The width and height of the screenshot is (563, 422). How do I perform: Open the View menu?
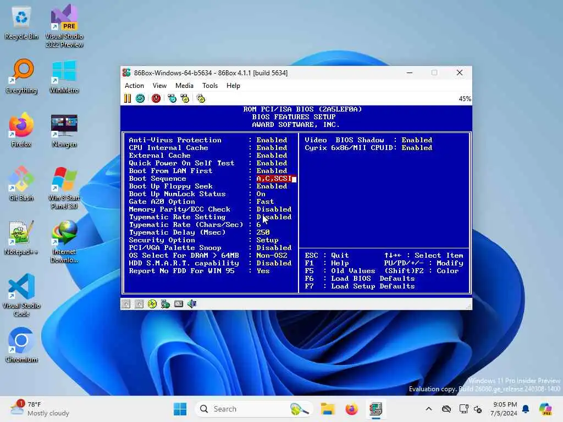pyautogui.click(x=159, y=86)
